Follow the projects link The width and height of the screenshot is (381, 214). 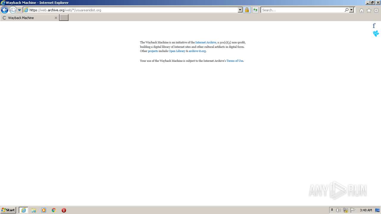coord(153,51)
